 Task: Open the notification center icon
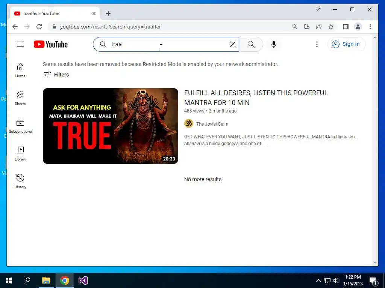pos(373,280)
